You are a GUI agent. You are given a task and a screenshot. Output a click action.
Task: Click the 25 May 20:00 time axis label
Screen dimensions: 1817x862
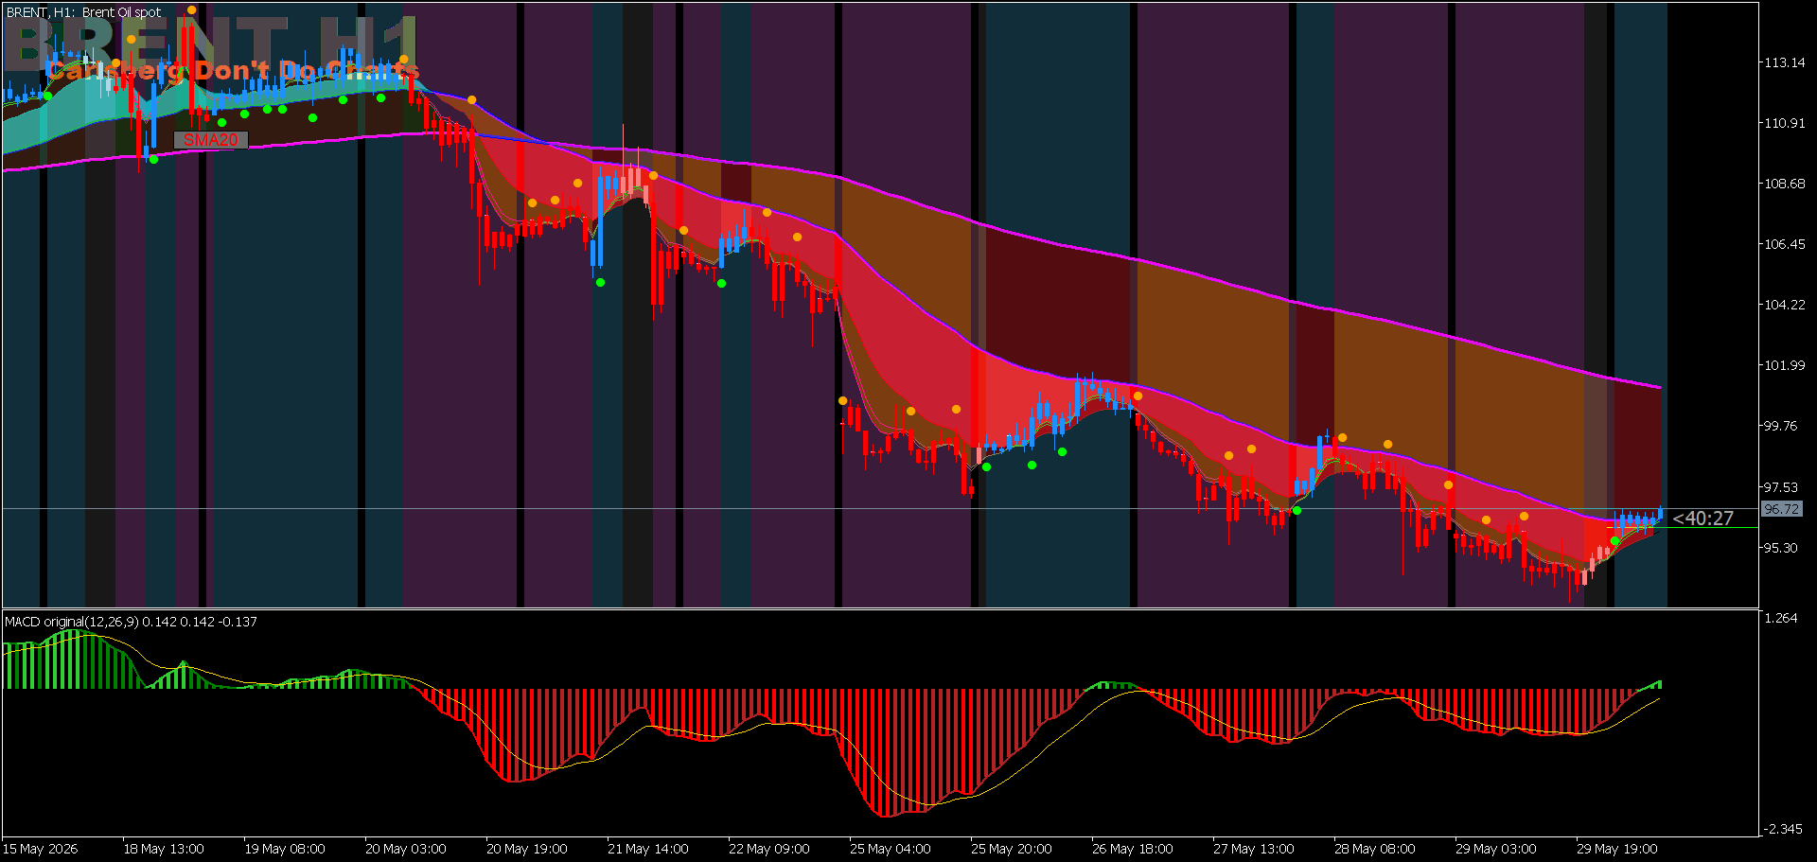point(1012,849)
